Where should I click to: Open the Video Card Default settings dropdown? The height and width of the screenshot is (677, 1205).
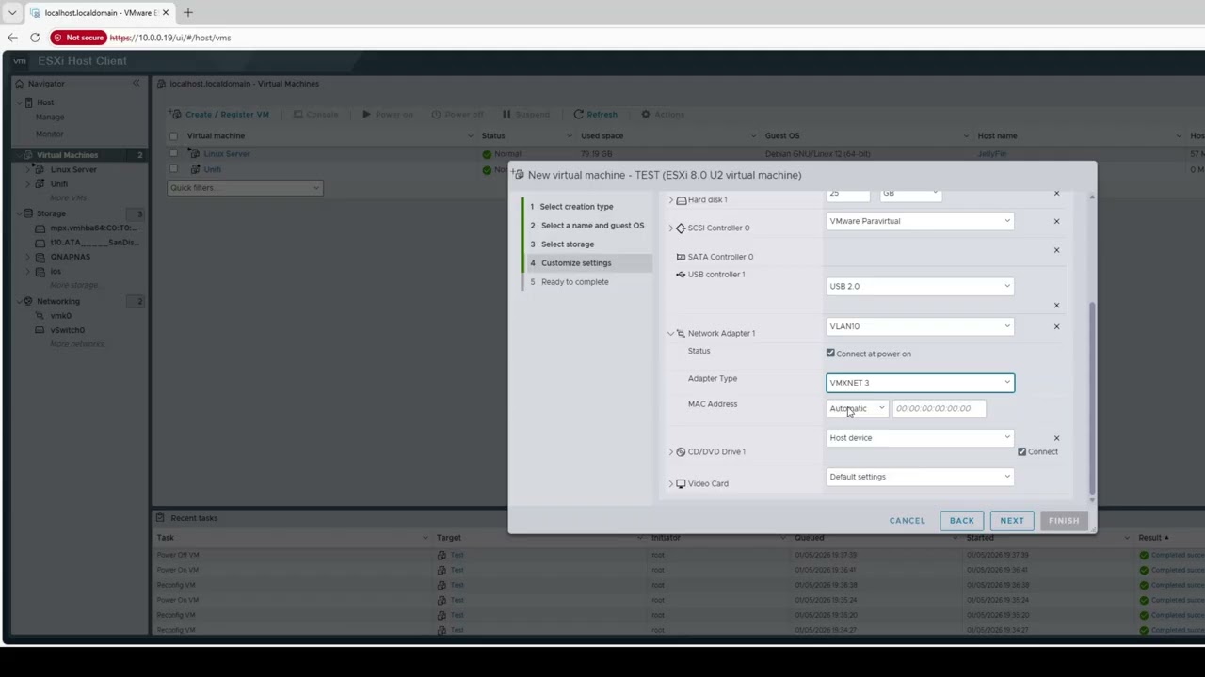tap(920, 477)
